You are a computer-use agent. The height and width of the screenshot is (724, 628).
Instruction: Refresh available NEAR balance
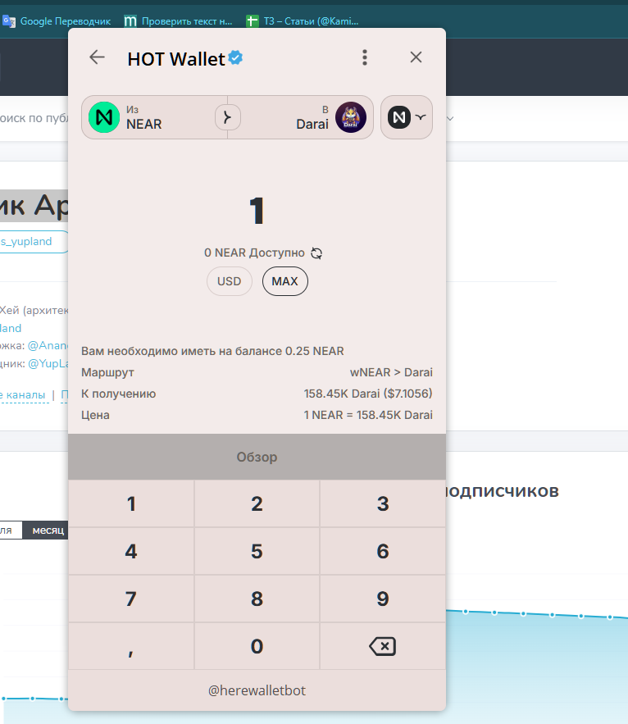(316, 253)
